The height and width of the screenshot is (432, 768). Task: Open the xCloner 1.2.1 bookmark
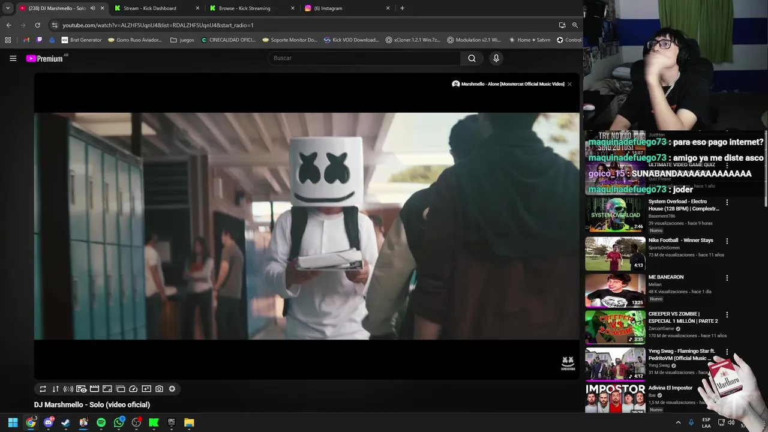coord(413,40)
